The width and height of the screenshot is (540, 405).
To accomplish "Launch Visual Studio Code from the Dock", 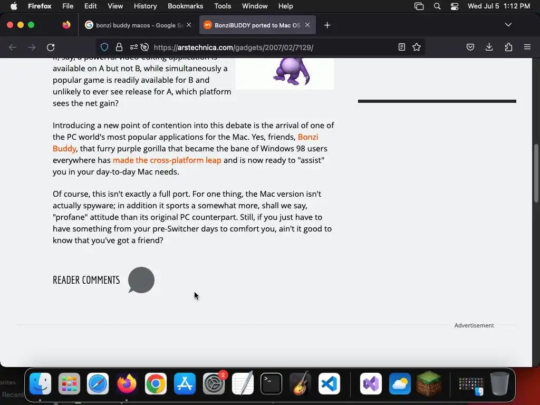I will pyautogui.click(x=329, y=384).
